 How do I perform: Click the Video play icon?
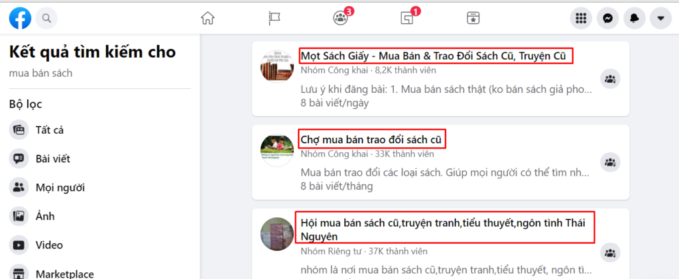click(x=19, y=245)
